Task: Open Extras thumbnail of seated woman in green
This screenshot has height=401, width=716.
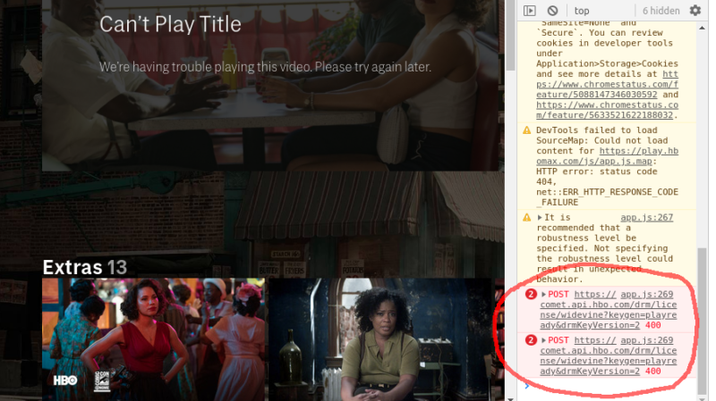Action: 379,338
